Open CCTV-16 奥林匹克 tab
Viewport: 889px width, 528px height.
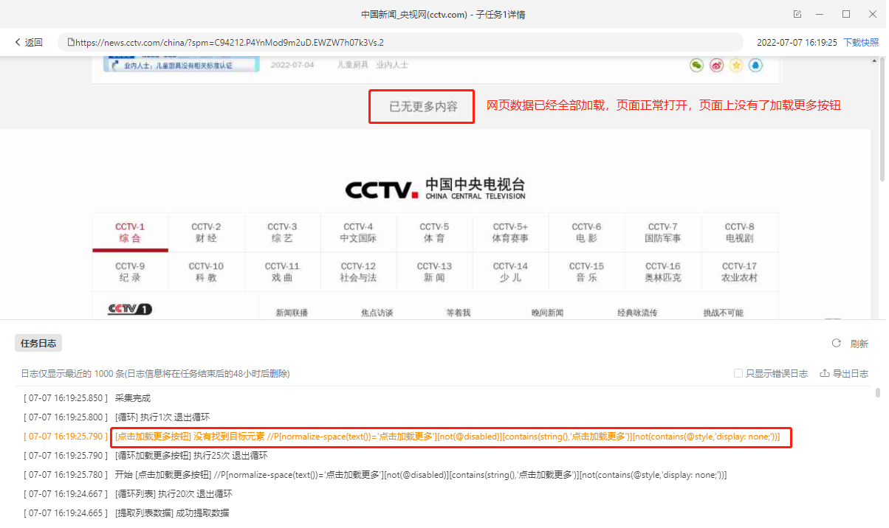[x=662, y=271]
